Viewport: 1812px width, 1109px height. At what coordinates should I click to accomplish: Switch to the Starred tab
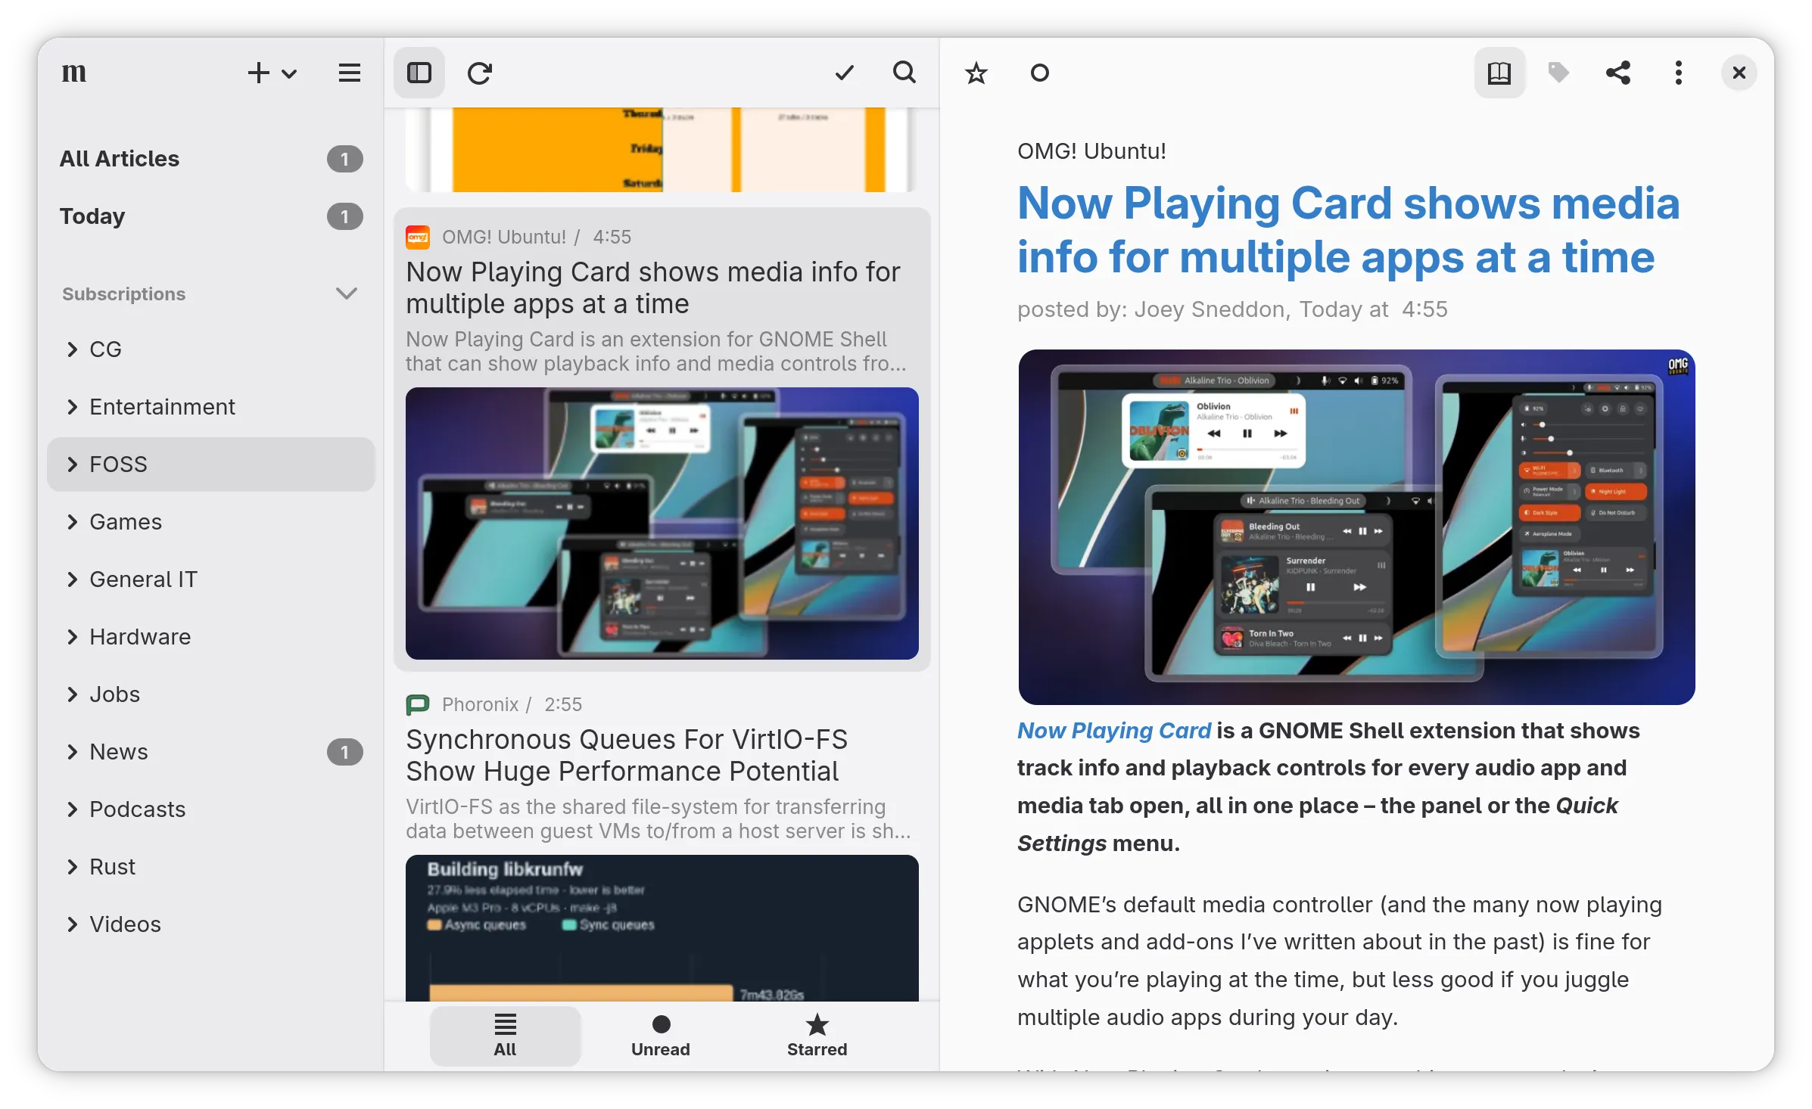[817, 1036]
